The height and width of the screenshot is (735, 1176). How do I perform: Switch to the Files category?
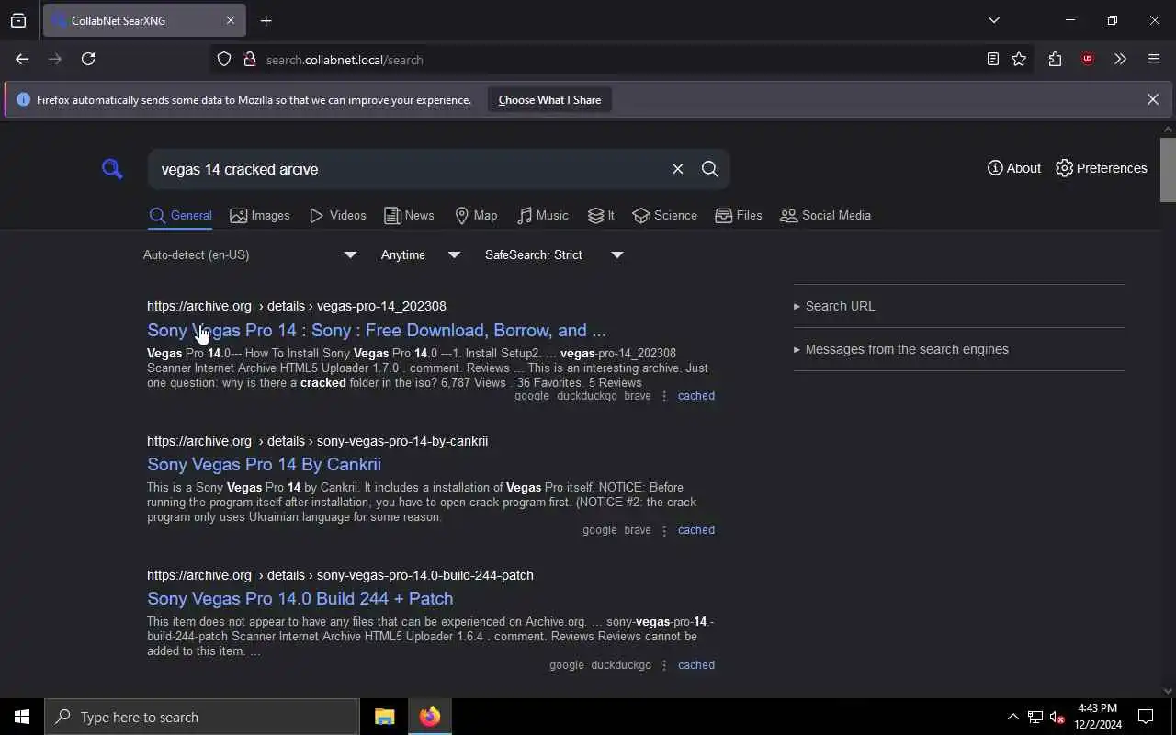739,215
